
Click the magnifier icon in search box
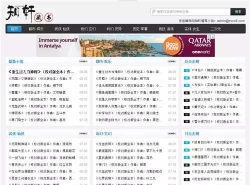coord(153,12)
